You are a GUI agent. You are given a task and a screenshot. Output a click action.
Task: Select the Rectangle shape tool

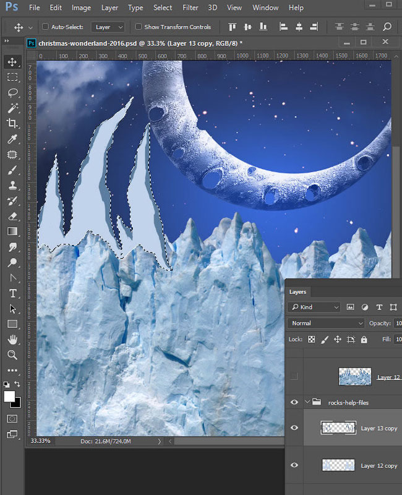[x=12, y=324]
